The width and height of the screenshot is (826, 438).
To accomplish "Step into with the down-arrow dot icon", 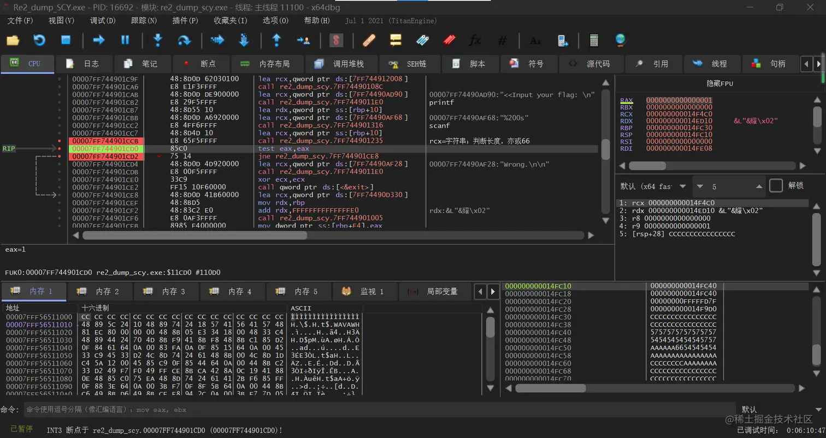I will click(158, 40).
